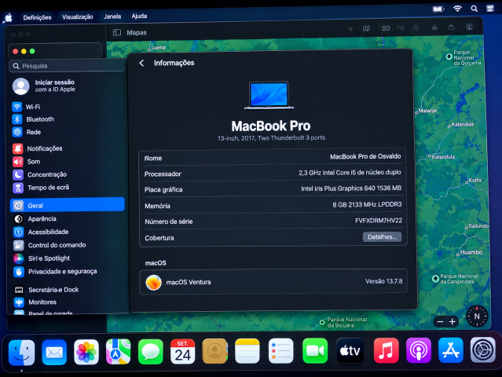Open the Definições menu
This screenshot has width=502, height=377.
(x=37, y=17)
